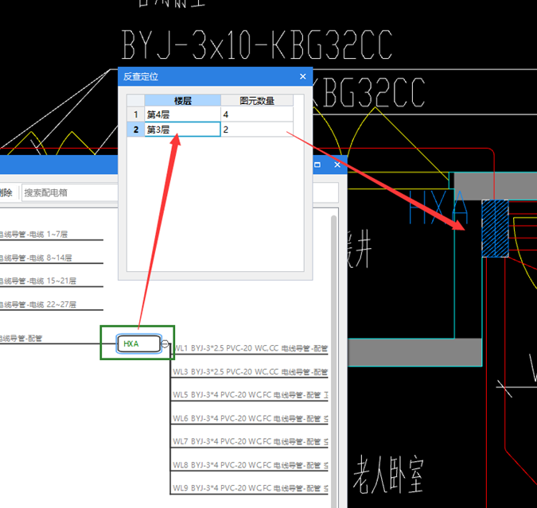537x508 pixels.
Task: Click the 楼层 column header
Action: [x=182, y=100]
